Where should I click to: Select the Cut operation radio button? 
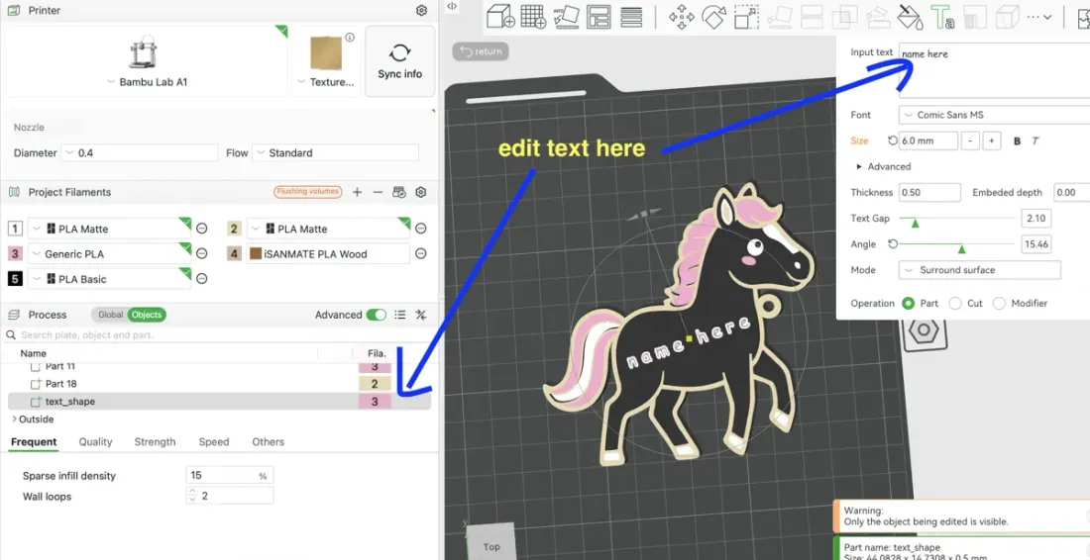click(955, 303)
